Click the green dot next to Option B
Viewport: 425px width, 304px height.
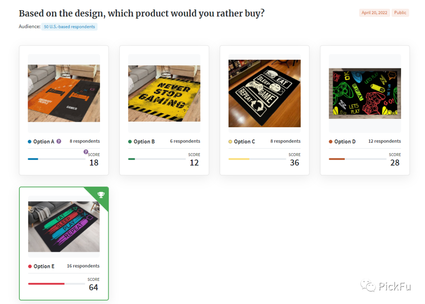click(x=130, y=141)
